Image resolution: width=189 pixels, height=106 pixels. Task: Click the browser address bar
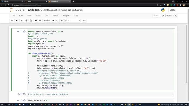coord(83,5)
